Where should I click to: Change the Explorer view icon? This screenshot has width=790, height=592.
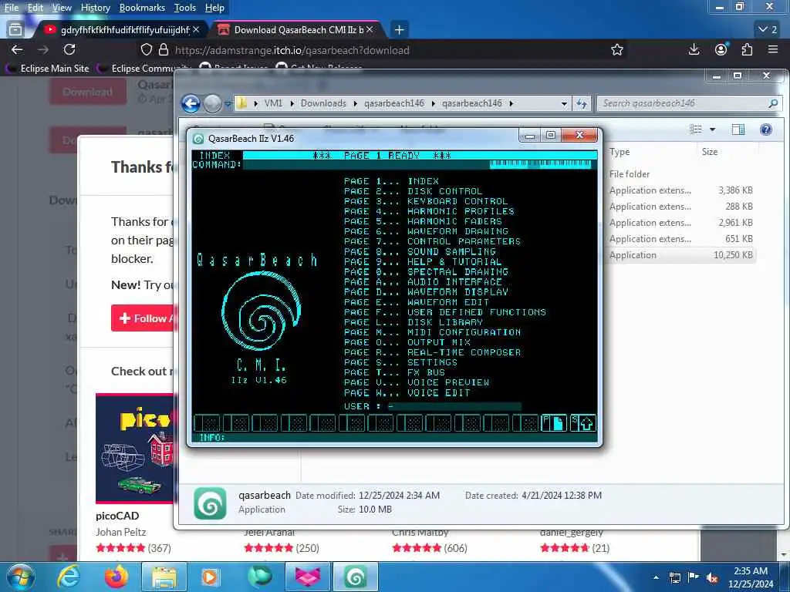696,129
